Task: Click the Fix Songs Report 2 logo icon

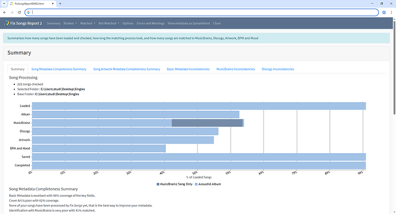Action: point(6,23)
